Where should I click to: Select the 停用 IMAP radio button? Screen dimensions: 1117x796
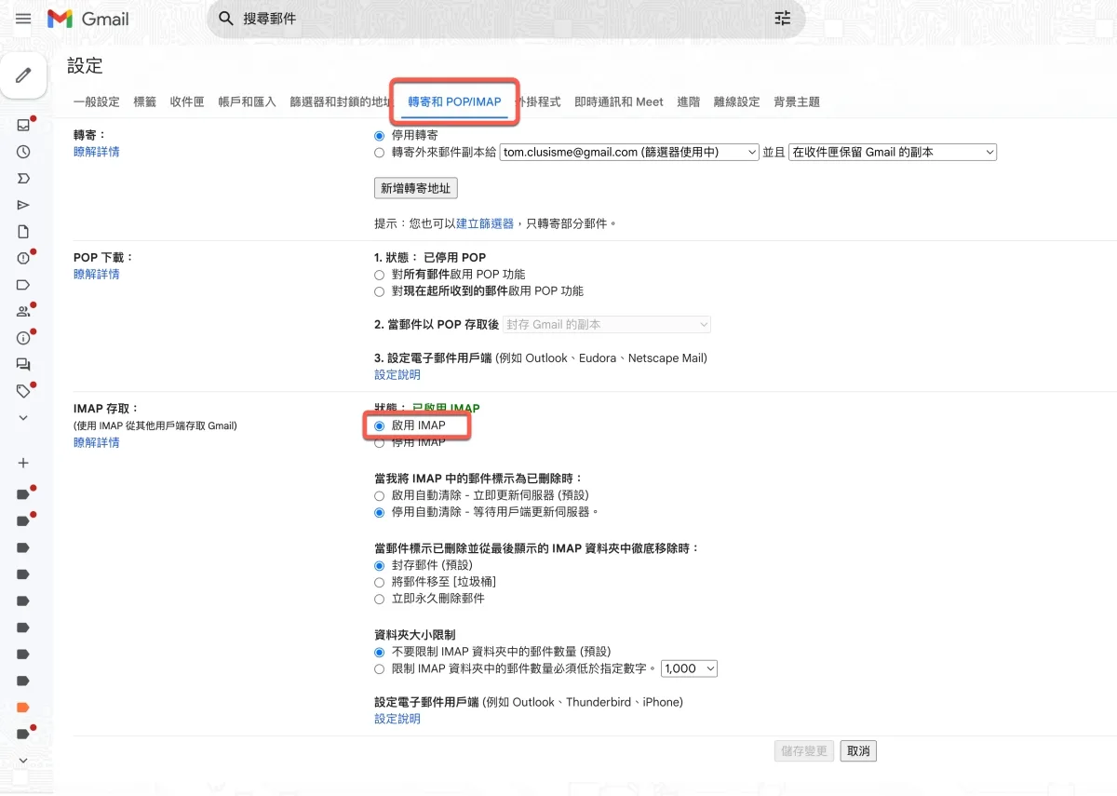(x=379, y=443)
